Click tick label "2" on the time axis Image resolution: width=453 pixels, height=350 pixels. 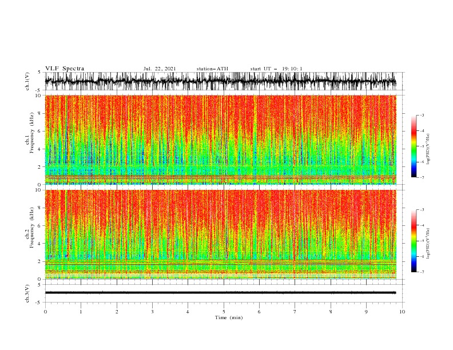coord(117,312)
